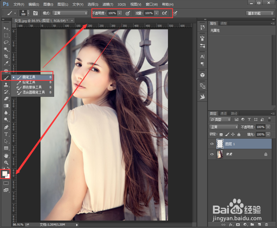Select the Rectangular Marquee tool

(6, 35)
